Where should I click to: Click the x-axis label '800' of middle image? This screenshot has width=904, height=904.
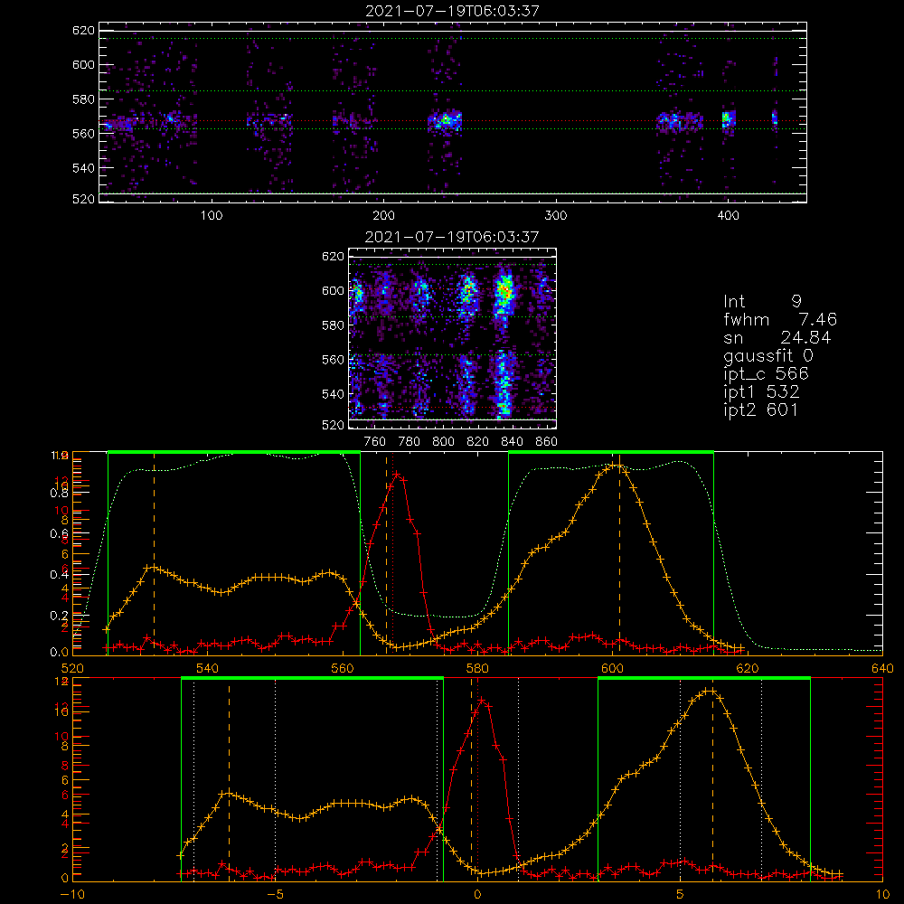(443, 442)
